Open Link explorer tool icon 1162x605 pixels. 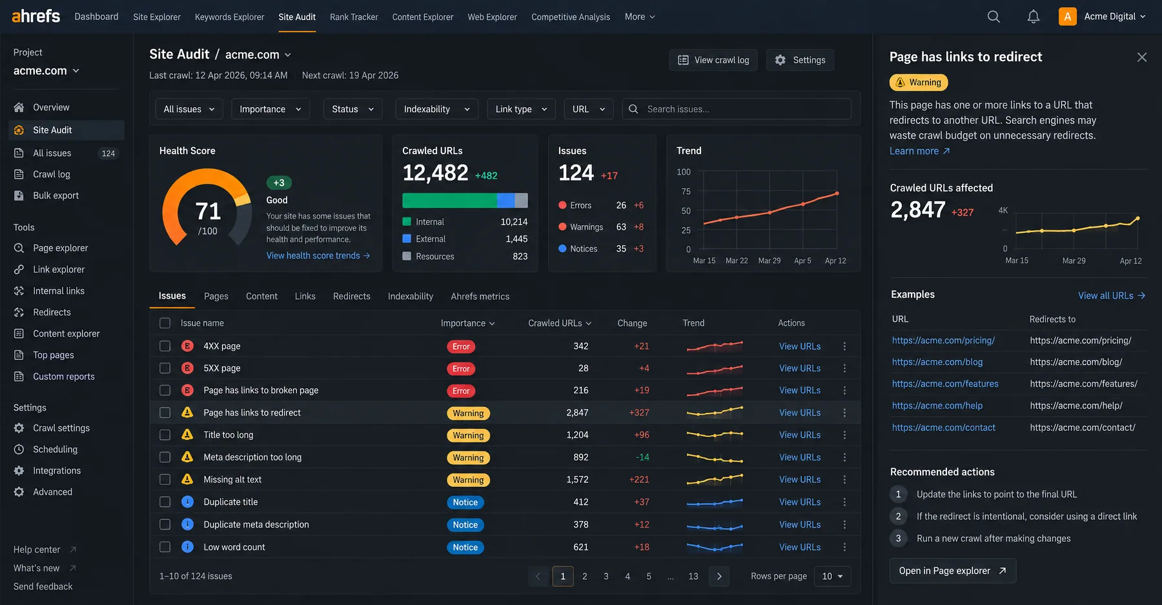19,269
